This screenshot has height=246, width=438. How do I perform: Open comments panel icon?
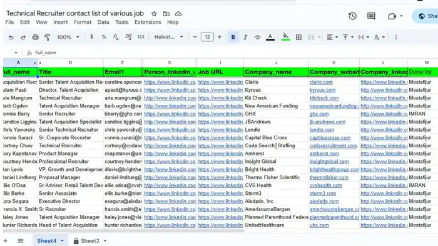(371, 16)
